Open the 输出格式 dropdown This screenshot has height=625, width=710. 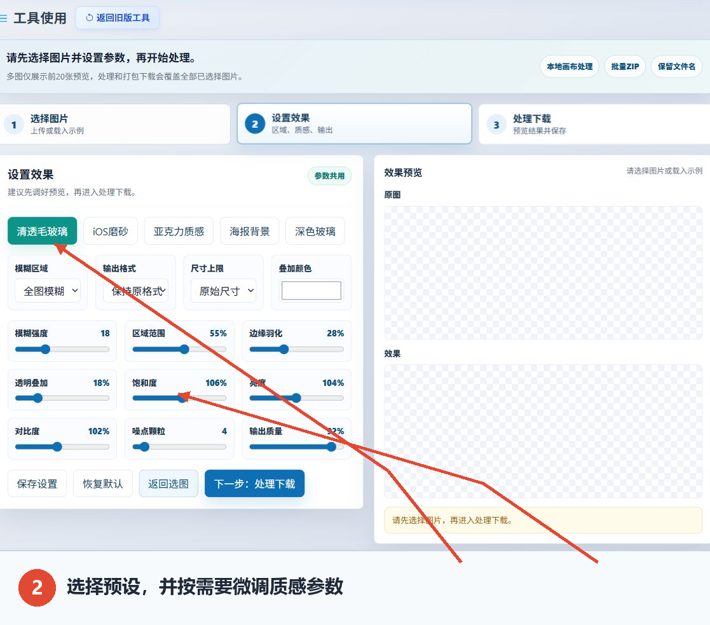(136, 291)
